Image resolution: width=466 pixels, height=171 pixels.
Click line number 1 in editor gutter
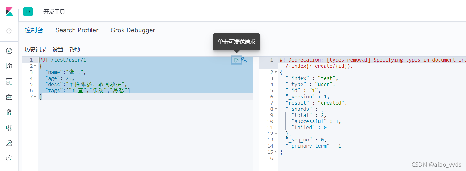pyautogui.click(x=31, y=60)
